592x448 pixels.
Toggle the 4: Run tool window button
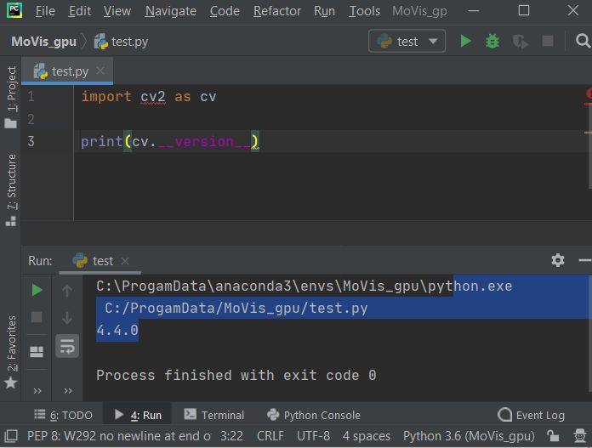click(x=138, y=415)
